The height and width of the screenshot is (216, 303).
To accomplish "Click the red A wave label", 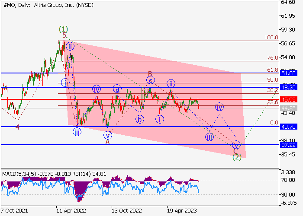I will point(107,142).
